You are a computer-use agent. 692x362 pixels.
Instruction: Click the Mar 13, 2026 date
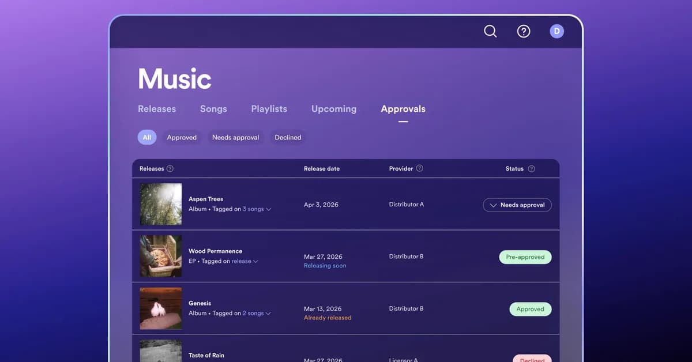tap(323, 309)
